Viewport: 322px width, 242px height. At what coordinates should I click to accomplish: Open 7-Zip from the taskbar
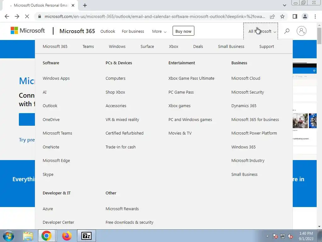(86, 236)
